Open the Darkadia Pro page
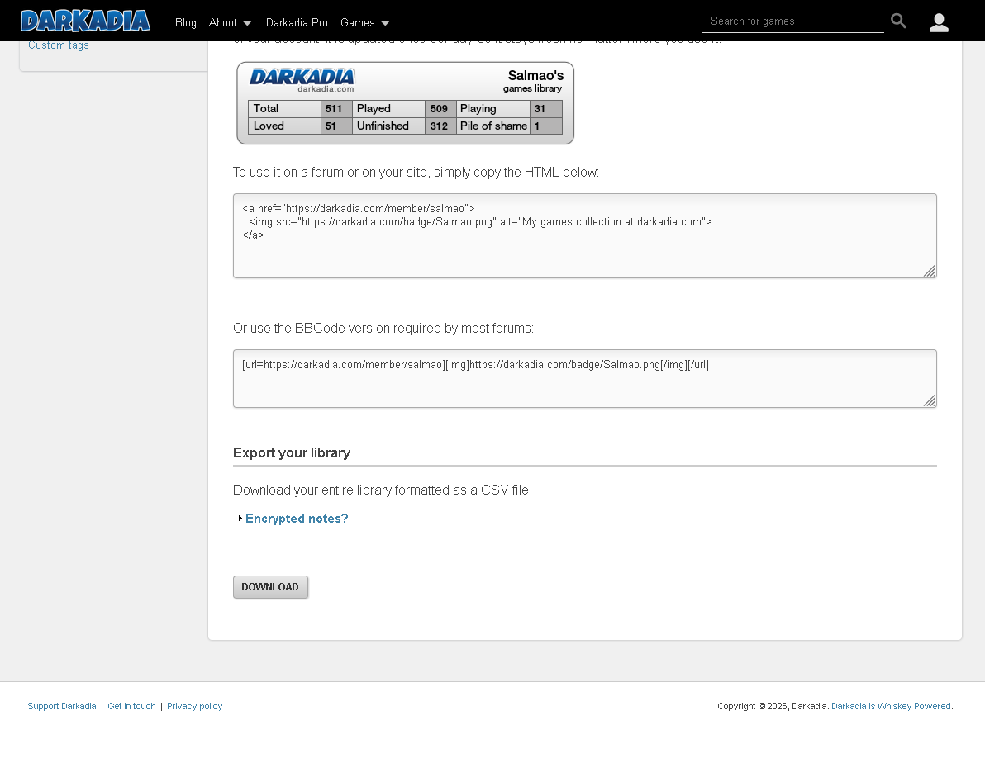The image size is (985, 758). pos(297,22)
